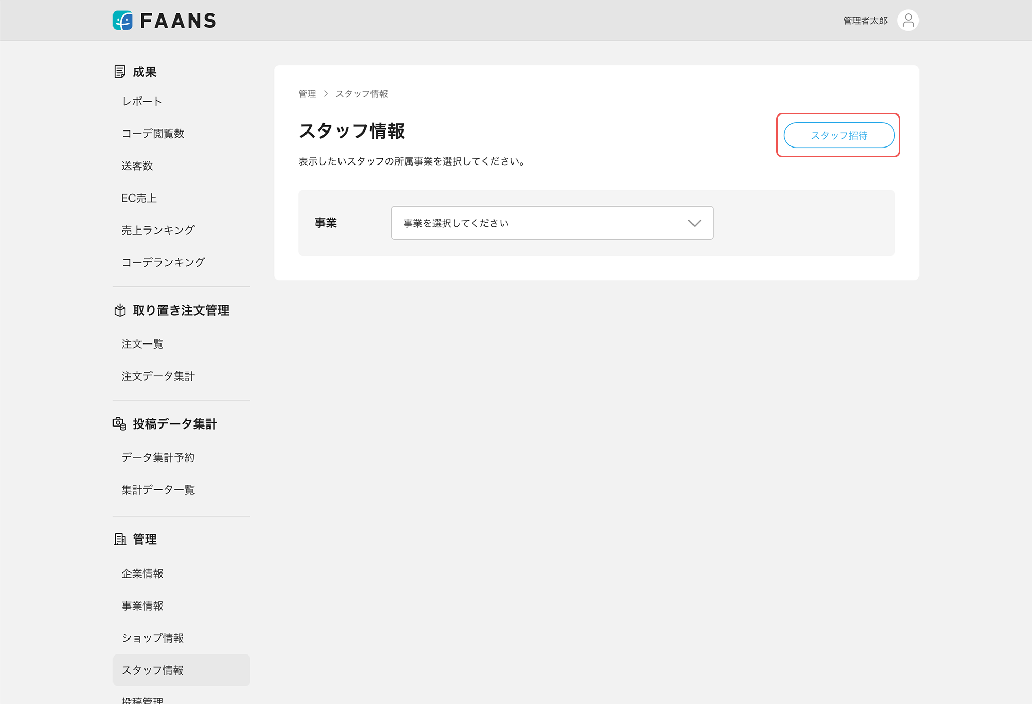Open データ集計予約 in sidebar
Screen dimensions: 1032x704
pos(158,457)
